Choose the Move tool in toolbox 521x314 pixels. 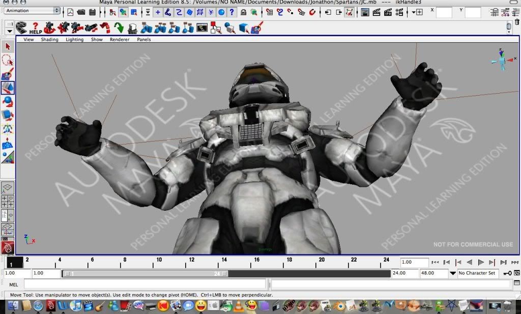click(8, 88)
